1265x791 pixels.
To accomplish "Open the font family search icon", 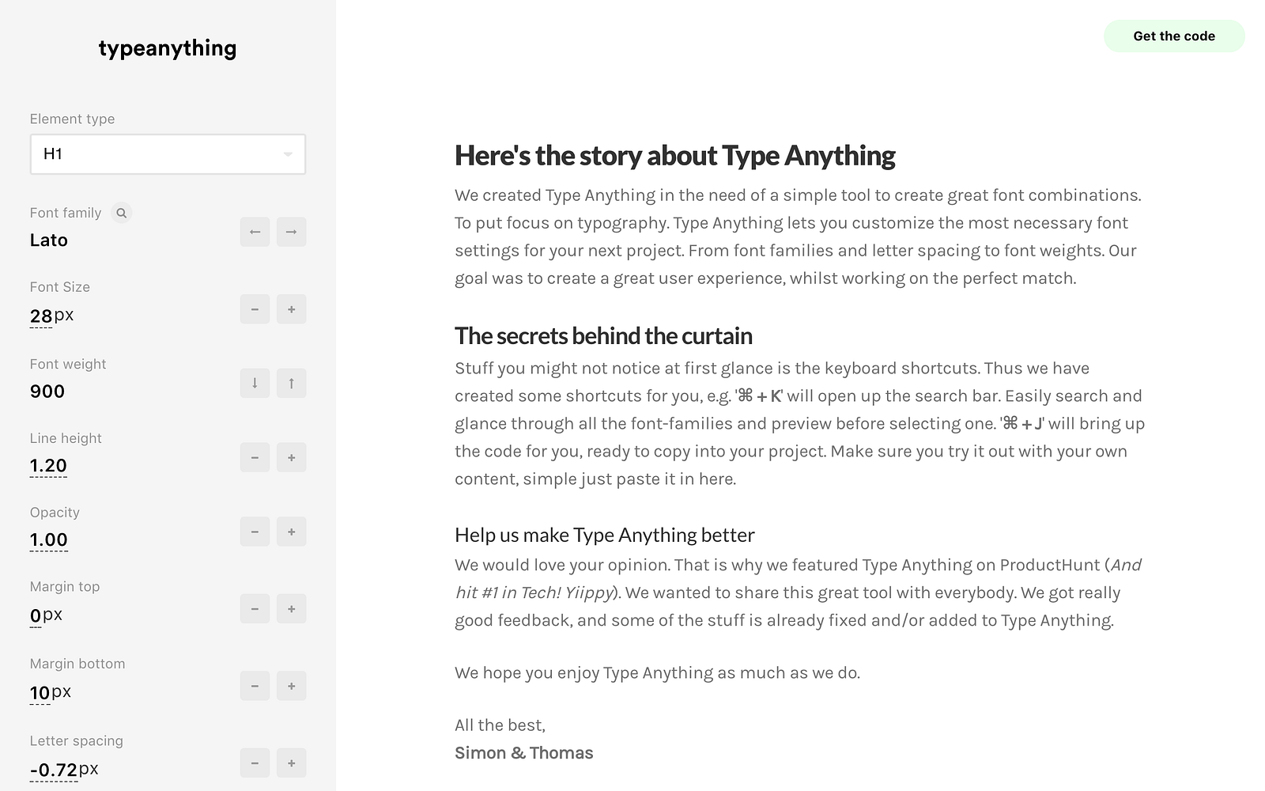I will [x=121, y=213].
